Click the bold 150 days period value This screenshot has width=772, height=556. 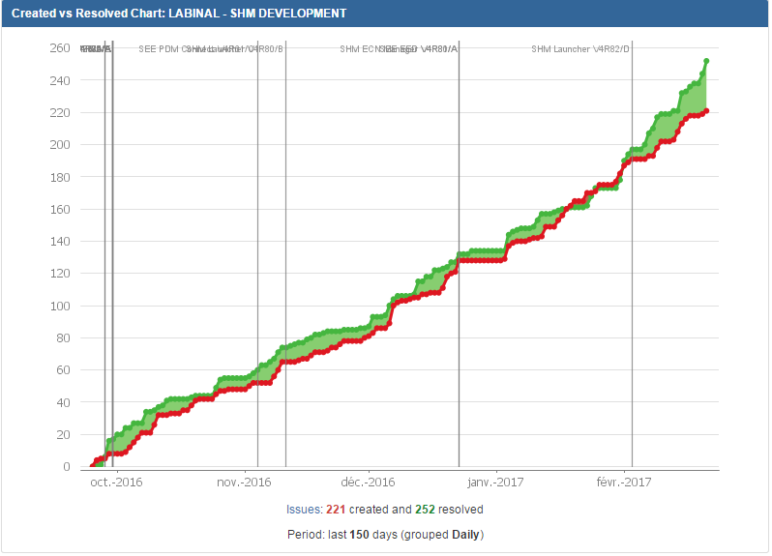(357, 535)
